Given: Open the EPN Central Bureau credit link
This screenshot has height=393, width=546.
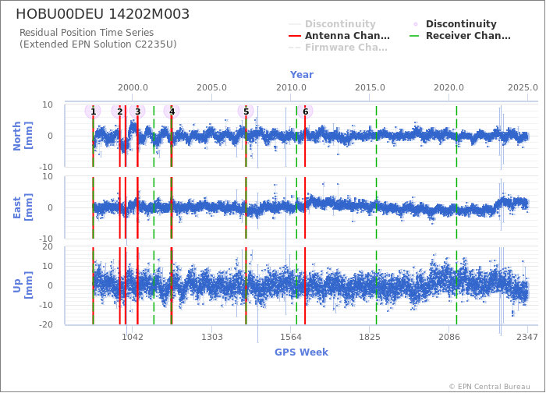Looking at the screenshot, I should [490, 387].
